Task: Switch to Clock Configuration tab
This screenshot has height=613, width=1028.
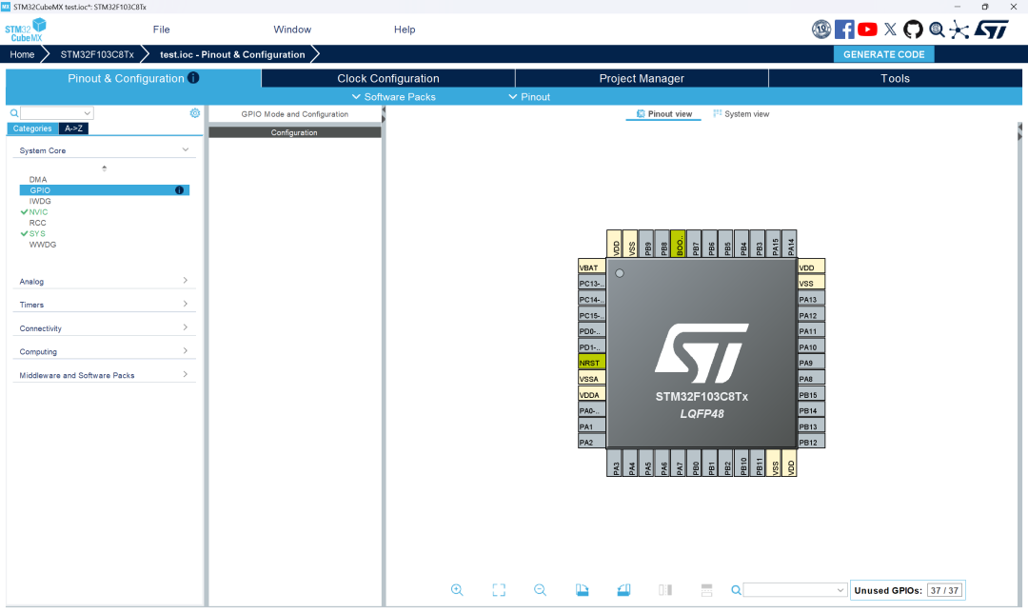Action: click(x=388, y=78)
